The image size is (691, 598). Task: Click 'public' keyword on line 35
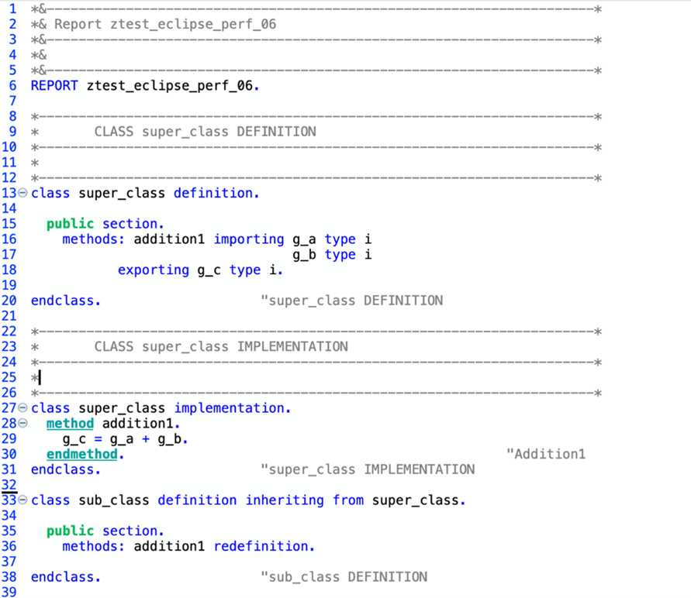tap(70, 531)
